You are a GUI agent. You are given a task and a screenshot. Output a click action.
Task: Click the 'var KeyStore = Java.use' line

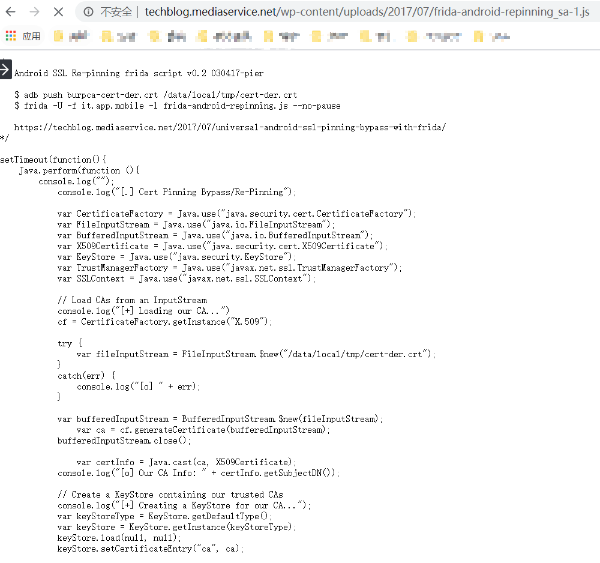[x=177, y=257]
